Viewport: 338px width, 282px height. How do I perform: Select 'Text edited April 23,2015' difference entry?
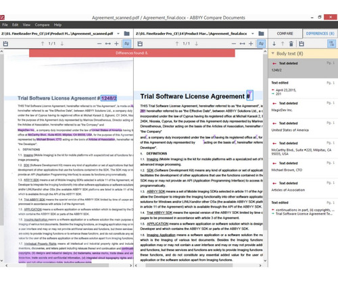pos(303,88)
